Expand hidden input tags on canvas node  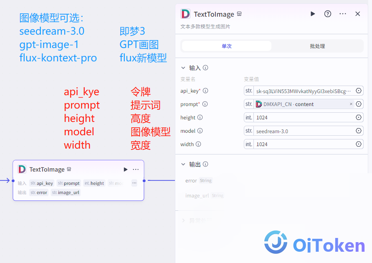(134, 183)
